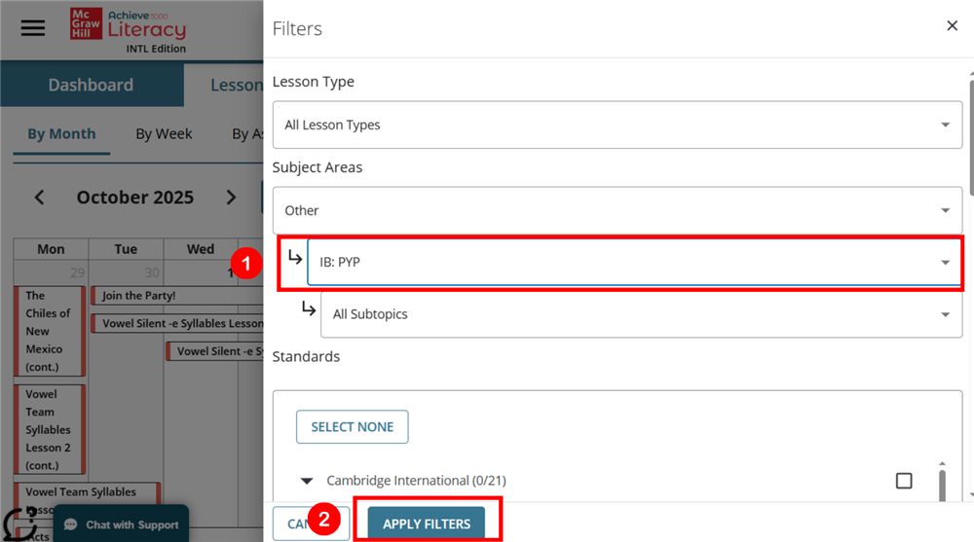
Task: Open the Subject Areas Other dropdown
Action: click(x=617, y=210)
